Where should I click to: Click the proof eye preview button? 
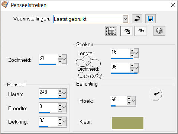click(x=141, y=31)
